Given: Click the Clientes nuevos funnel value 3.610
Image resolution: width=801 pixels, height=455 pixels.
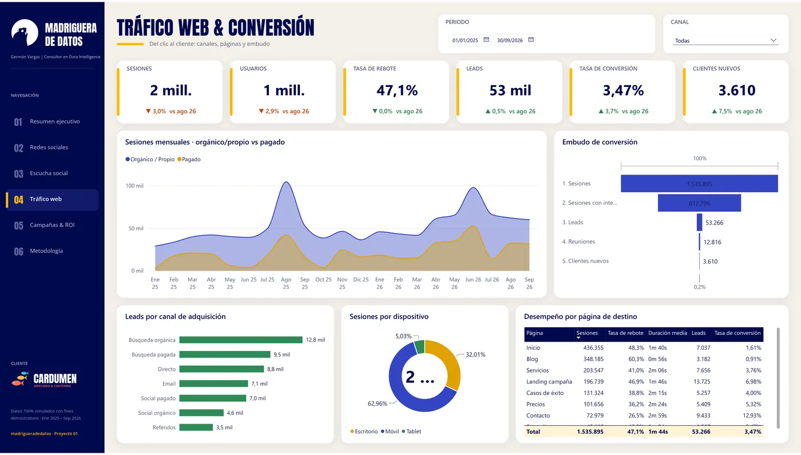Looking at the screenshot, I should coord(710,262).
